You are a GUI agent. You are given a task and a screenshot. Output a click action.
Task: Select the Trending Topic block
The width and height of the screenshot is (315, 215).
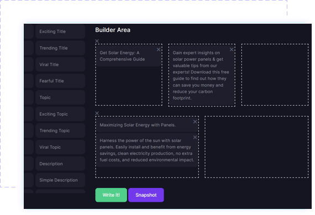[60, 131]
